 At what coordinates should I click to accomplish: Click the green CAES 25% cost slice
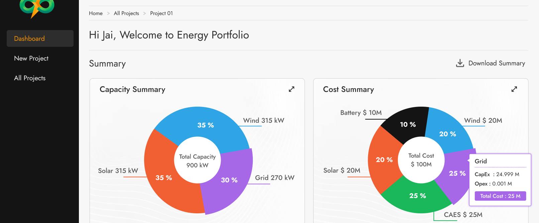point(417,196)
